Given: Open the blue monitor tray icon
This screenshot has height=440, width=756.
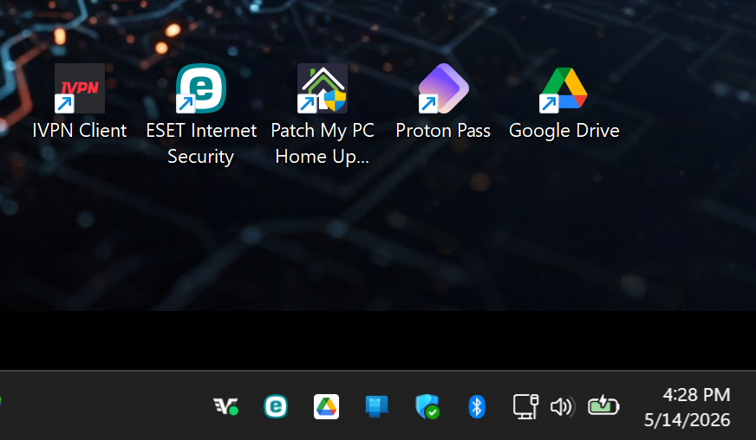Looking at the screenshot, I should 376,406.
